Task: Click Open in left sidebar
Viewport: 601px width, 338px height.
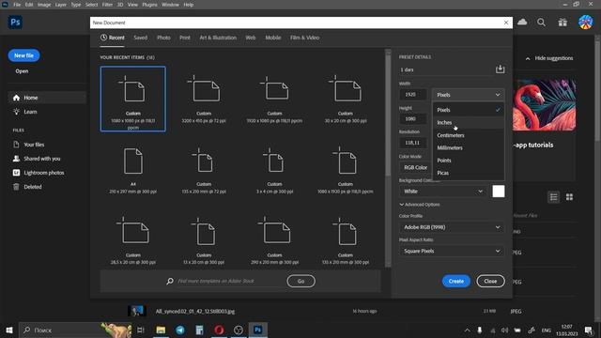Action: [22, 71]
